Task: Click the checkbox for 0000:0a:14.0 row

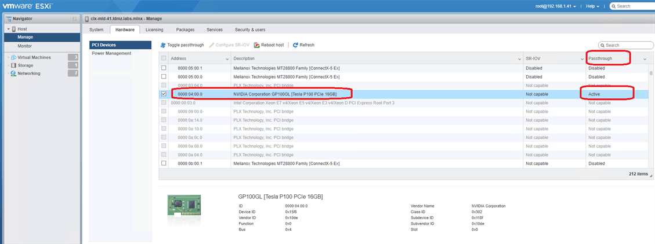Action: point(164,120)
